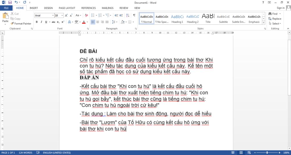Show or hide paragraph marks
The image size is (291, 155).
(x=134, y=15)
